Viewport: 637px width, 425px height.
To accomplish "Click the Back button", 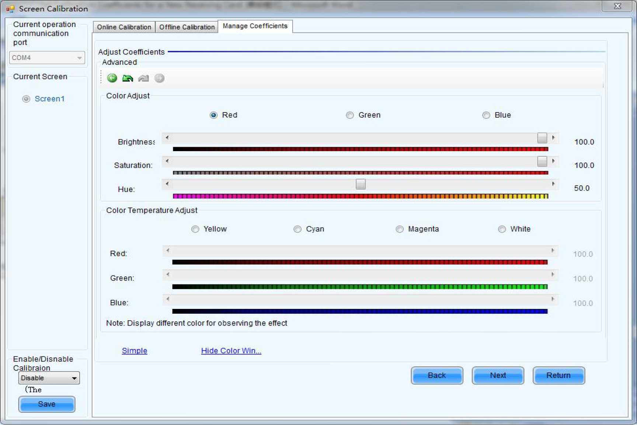I will (x=437, y=375).
